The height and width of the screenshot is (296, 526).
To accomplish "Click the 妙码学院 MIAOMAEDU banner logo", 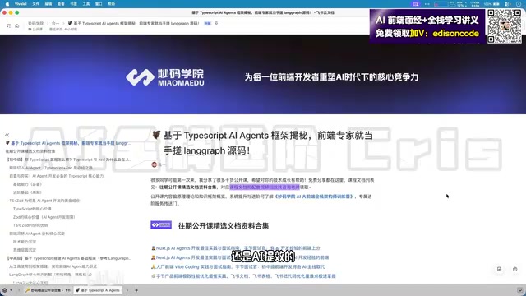I will (164, 77).
